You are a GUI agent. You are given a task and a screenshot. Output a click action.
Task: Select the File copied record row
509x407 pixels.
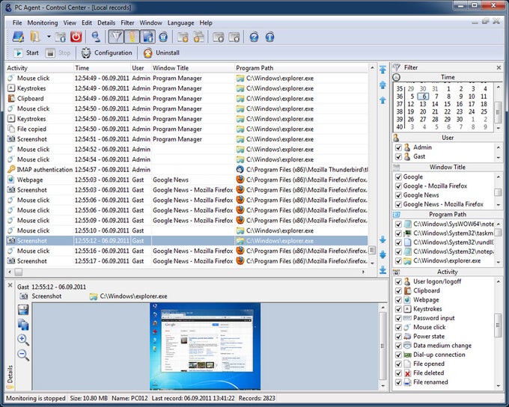(187, 129)
